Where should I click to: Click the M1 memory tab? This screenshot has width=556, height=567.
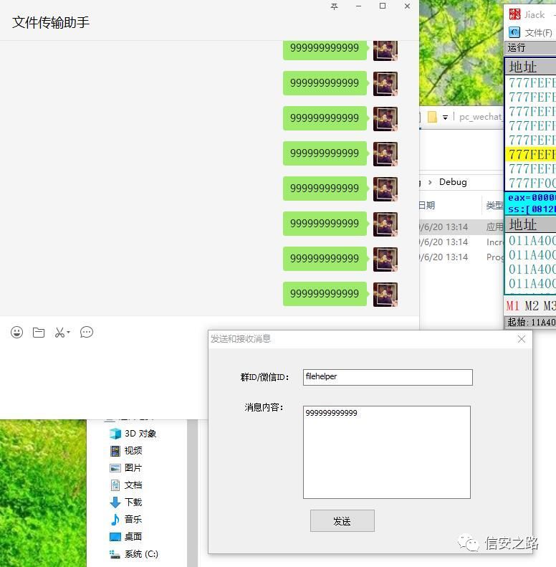[512, 305]
